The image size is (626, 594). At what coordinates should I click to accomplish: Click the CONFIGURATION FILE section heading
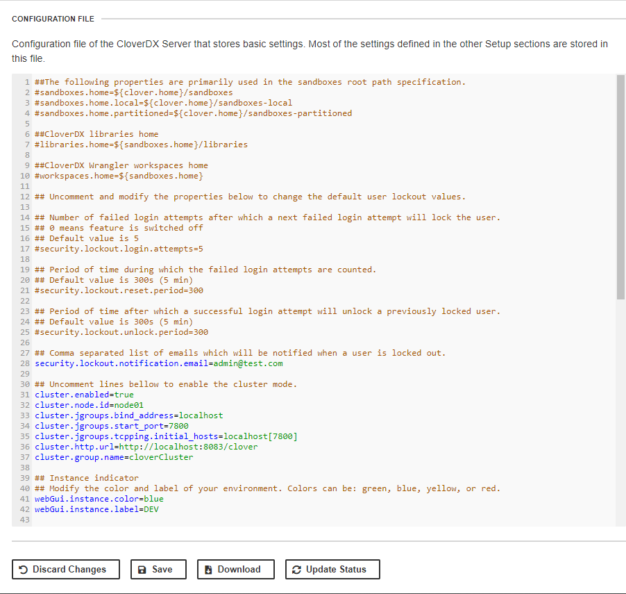53,19
